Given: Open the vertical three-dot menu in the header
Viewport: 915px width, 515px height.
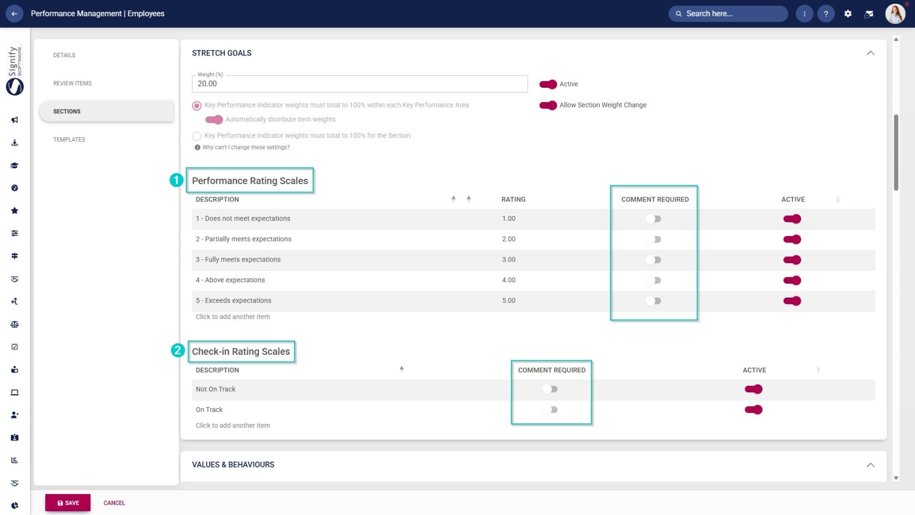Looking at the screenshot, I should click(x=804, y=14).
